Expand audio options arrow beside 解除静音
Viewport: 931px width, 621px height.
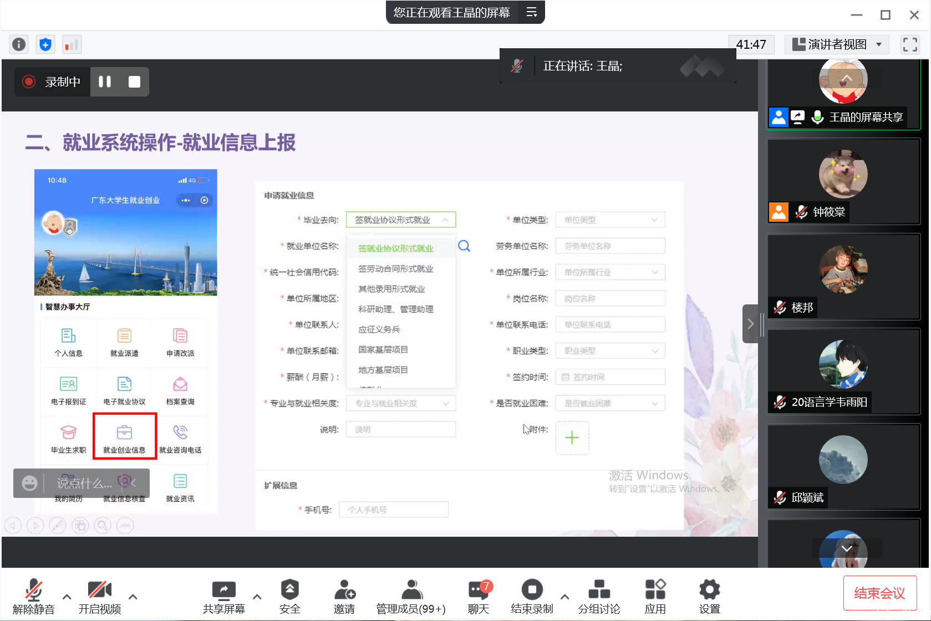67,597
